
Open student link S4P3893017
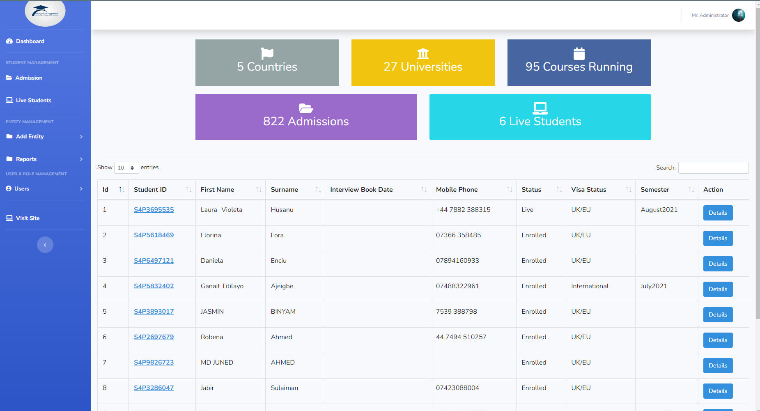[x=154, y=311]
